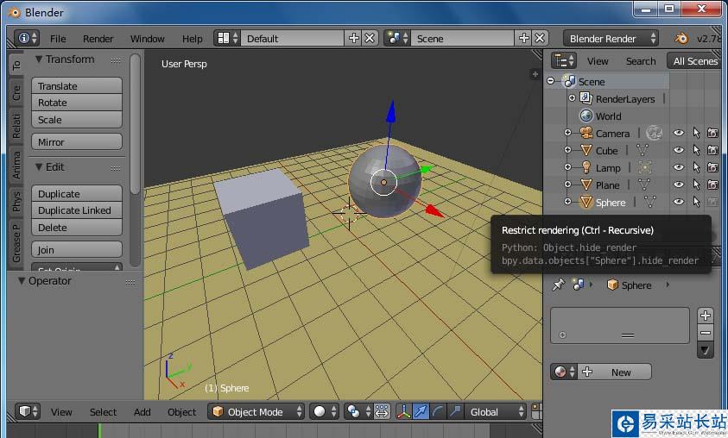
Task: Switch to the Physics tool shelf tab
Action: coord(16,202)
